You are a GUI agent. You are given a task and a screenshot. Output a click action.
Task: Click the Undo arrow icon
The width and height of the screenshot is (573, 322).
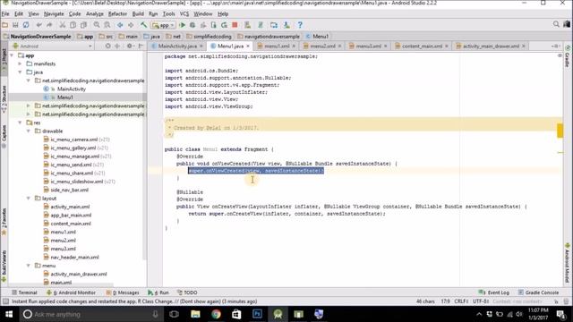(x=39, y=25)
